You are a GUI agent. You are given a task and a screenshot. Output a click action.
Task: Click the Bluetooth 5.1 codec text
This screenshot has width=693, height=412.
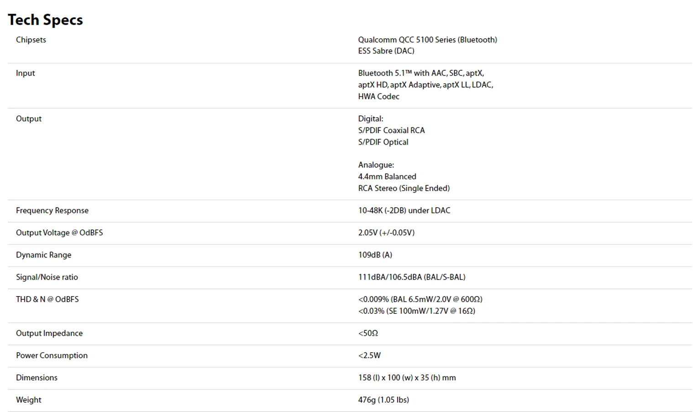click(420, 73)
